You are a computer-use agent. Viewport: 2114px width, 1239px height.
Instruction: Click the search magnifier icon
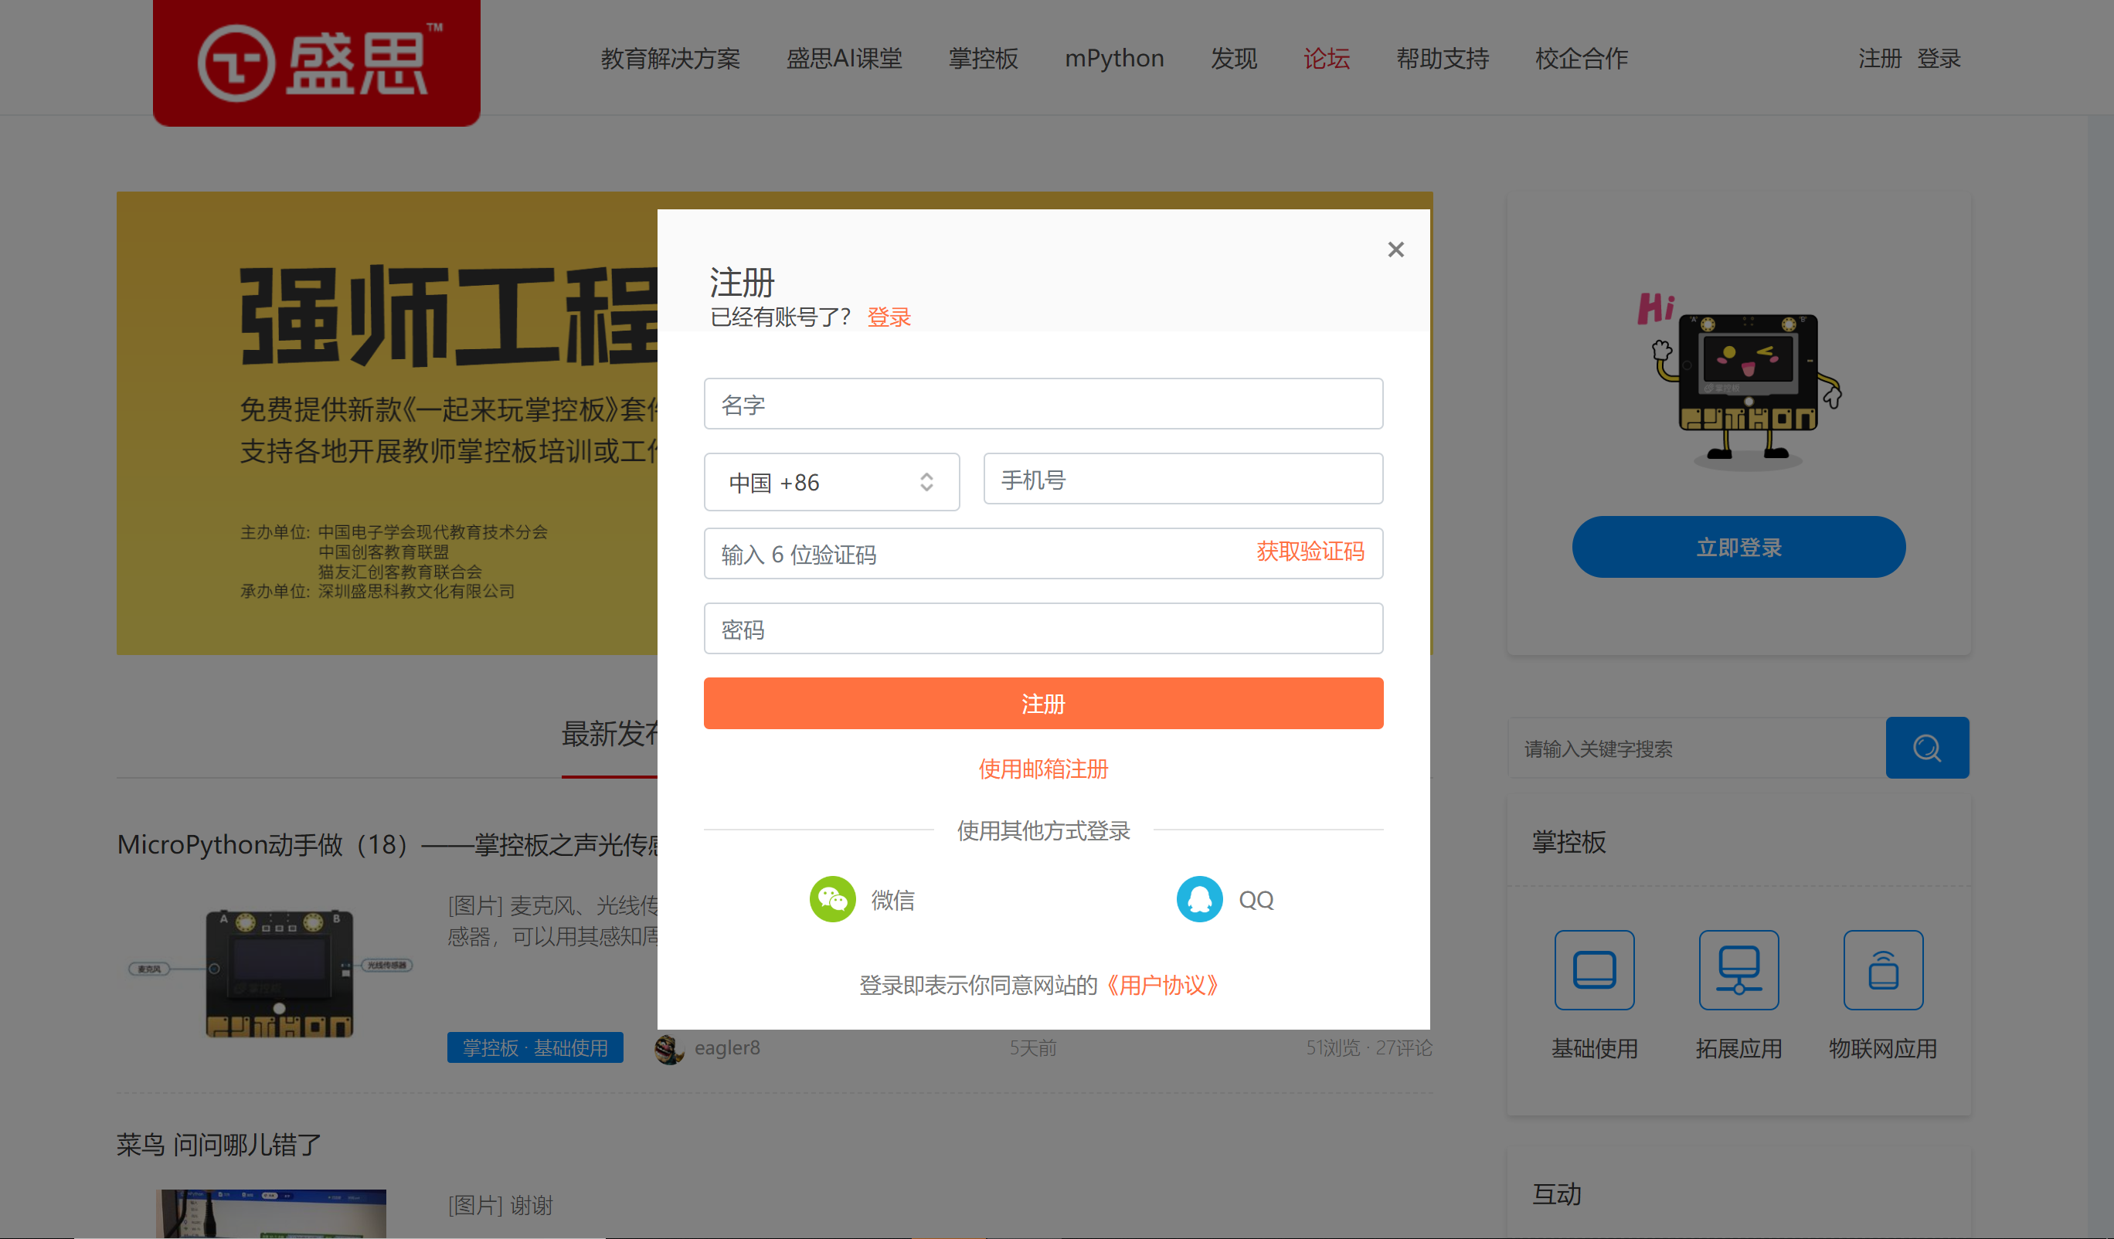pyautogui.click(x=1927, y=748)
